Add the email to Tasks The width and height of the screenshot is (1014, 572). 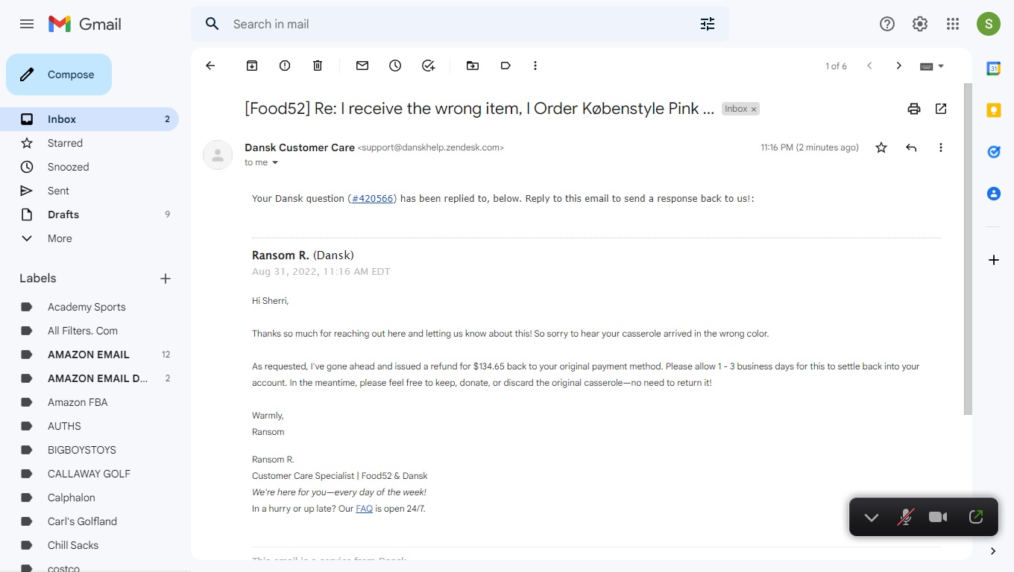point(428,66)
